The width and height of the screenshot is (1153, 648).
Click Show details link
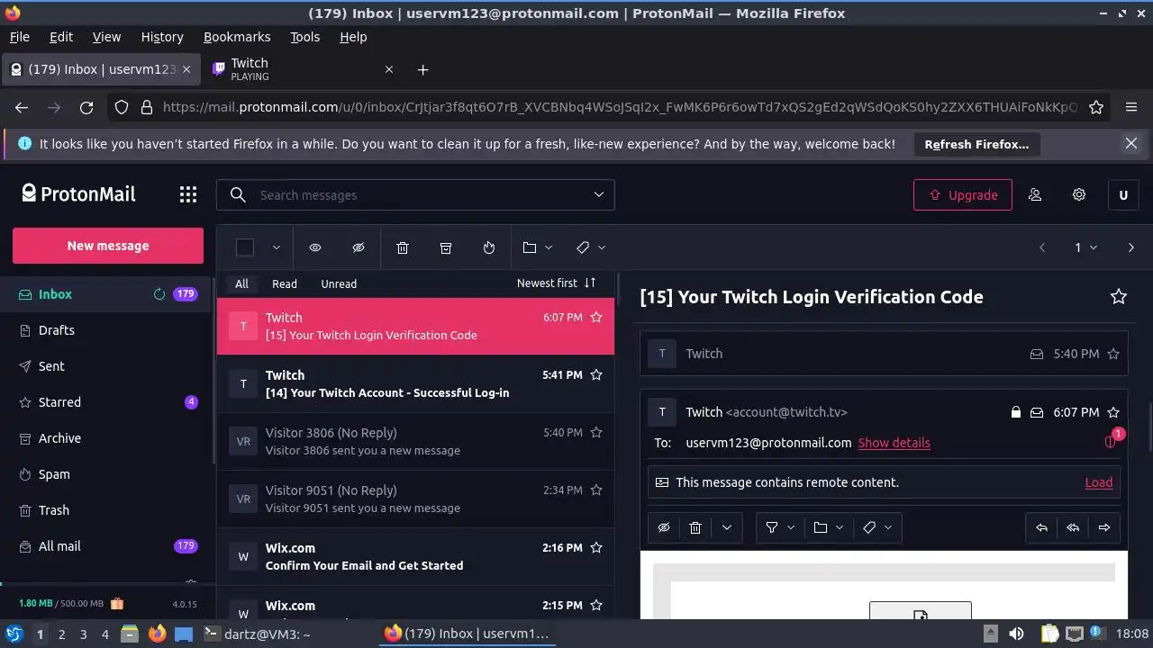point(894,443)
